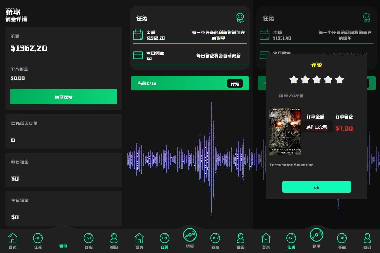Select the highlighted 获取 tab in left panel

coord(63,245)
